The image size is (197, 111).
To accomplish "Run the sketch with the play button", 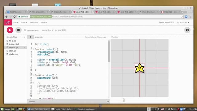I will pyautogui.click(x=10, y=30).
